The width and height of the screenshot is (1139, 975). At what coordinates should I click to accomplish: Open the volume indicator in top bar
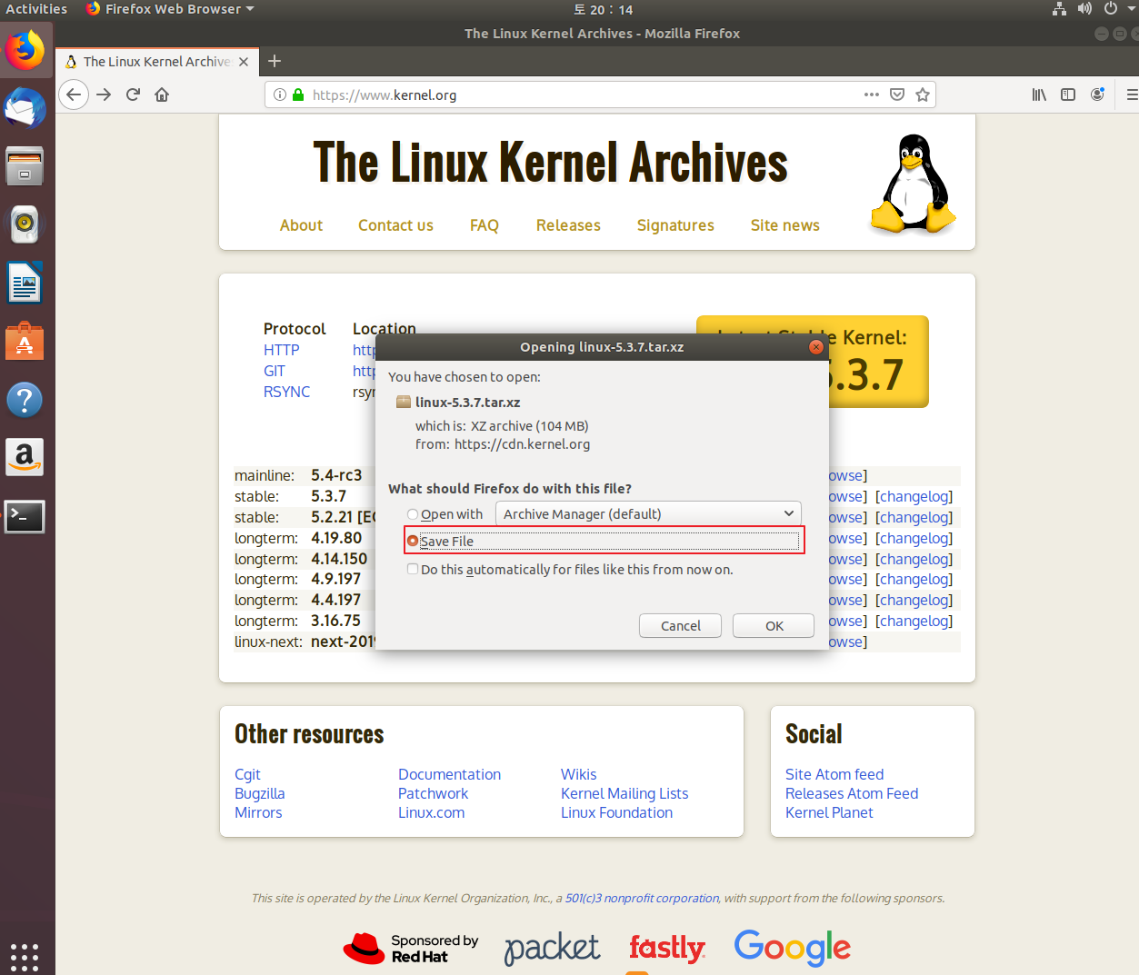(1084, 9)
